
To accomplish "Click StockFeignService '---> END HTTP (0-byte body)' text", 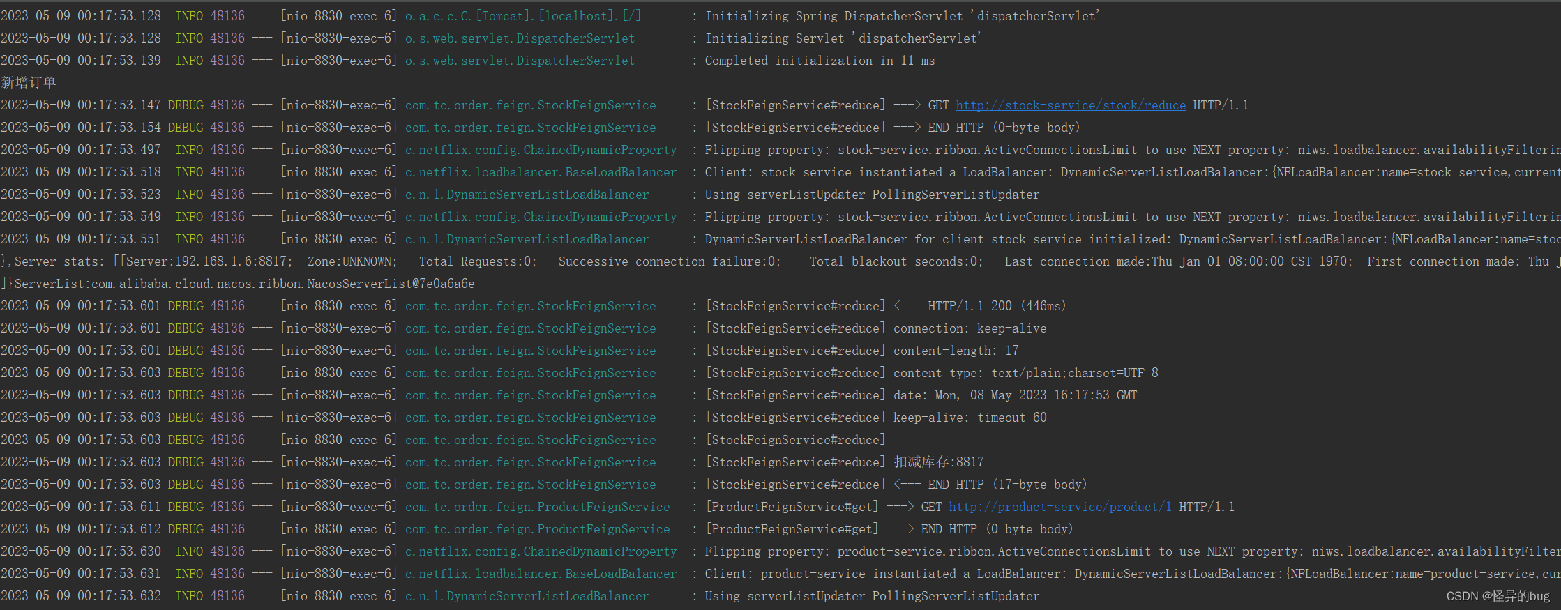I will (987, 128).
